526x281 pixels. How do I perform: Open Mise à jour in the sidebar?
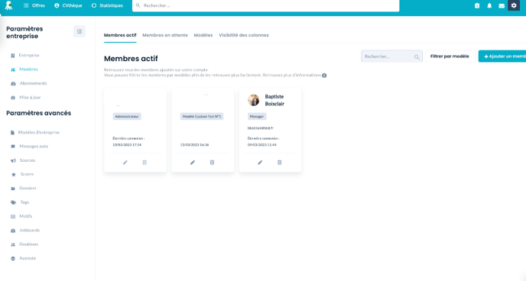pos(30,98)
